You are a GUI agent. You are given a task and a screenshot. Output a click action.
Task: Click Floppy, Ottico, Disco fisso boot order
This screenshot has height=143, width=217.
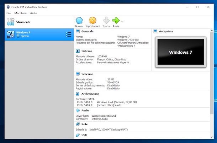coord(112,59)
